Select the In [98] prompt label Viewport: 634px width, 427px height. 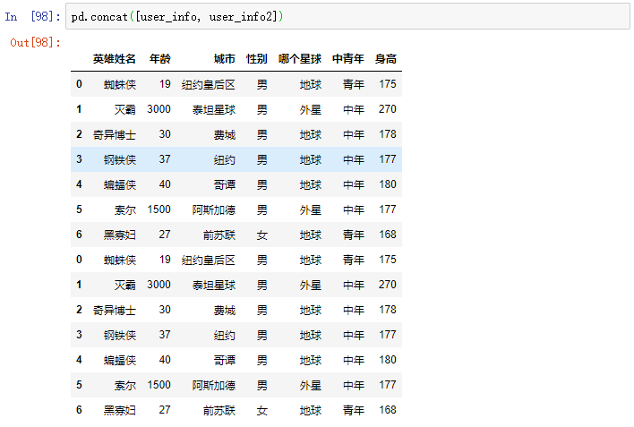[32, 17]
